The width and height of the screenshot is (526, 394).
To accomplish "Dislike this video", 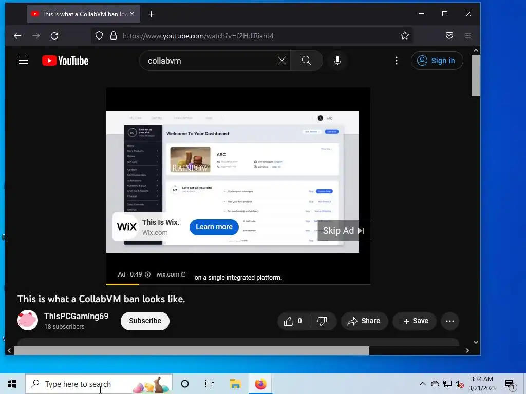I will point(323,321).
